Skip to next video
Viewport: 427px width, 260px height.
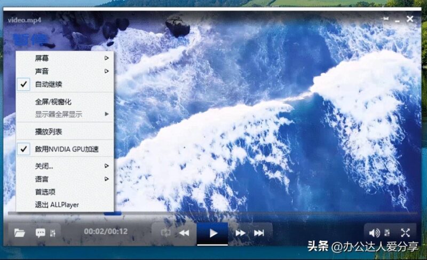[259, 233]
